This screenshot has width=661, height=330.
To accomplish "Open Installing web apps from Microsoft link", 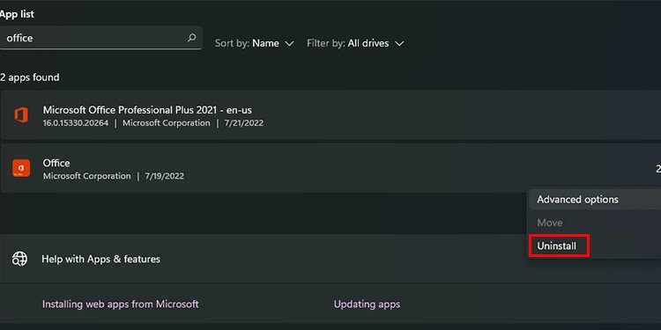I will pyautogui.click(x=121, y=304).
